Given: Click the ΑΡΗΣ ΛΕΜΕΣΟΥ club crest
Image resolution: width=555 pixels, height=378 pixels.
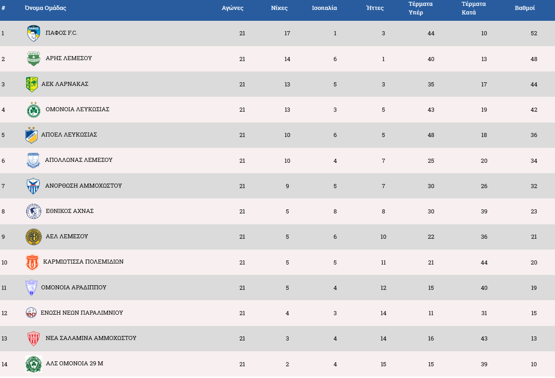Looking at the screenshot, I should (x=33, y=59).
